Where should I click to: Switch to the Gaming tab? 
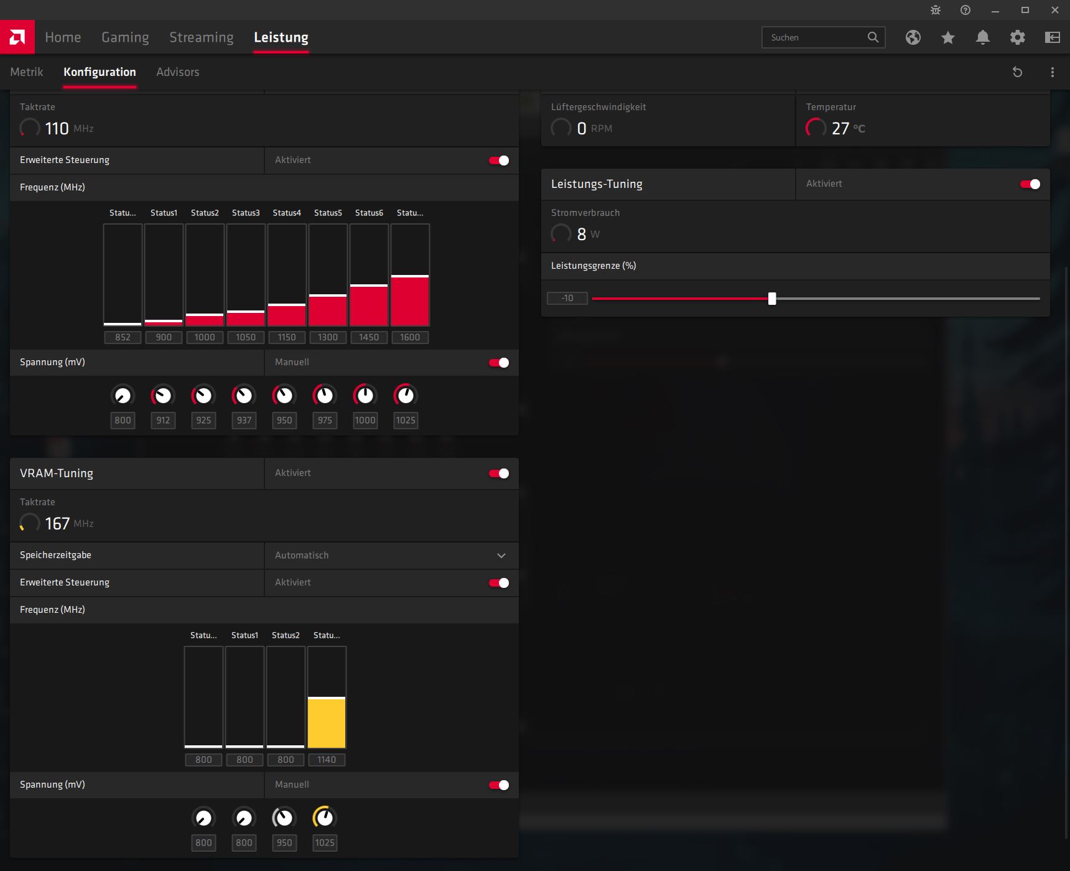[x=125, y=37]
